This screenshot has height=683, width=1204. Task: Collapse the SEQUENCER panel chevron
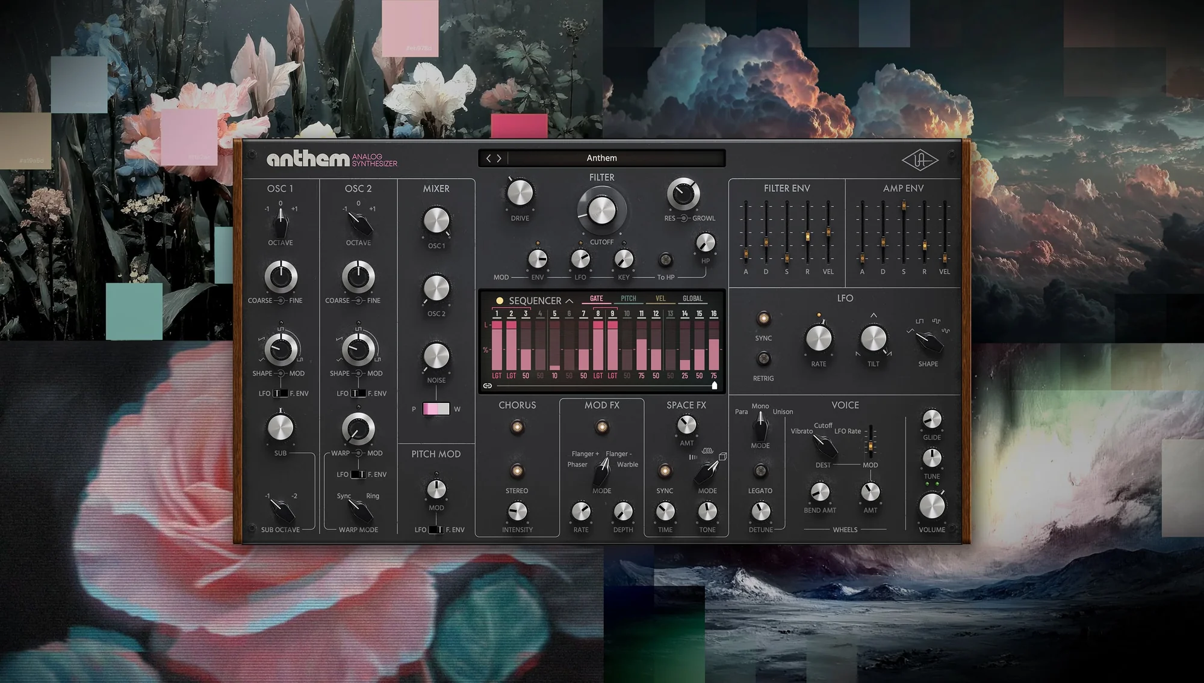coord(569,301)
